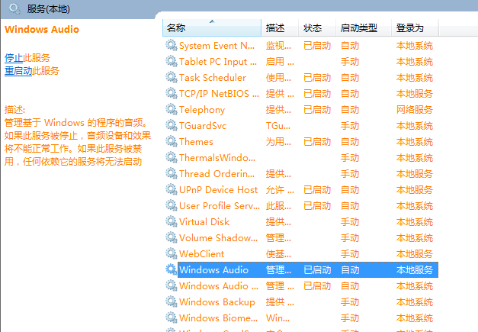Select the ThermalsWindo... service name
The width and height of the screenshot is (478, 332).
(x=217, y=158)
